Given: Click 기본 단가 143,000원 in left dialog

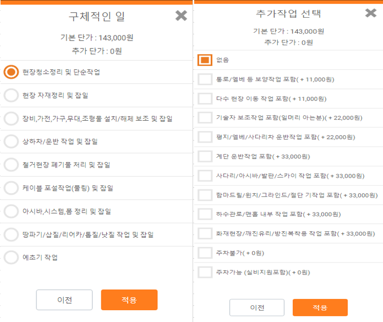Looking at the screenshot, I should pos(97,38).
